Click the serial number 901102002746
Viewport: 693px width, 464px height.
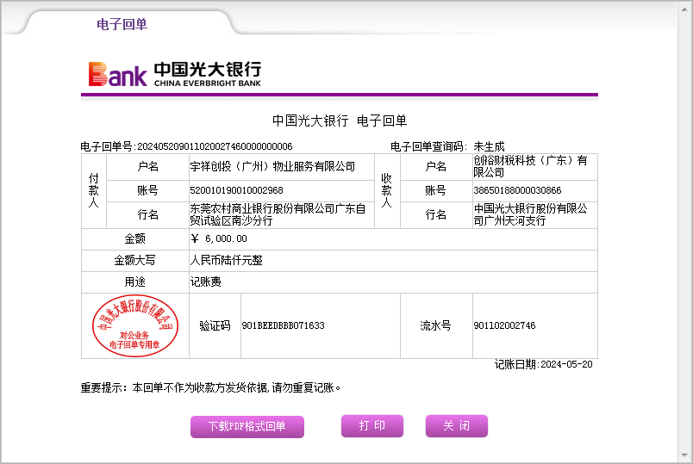pyautogui.click(x=504, y=325)
